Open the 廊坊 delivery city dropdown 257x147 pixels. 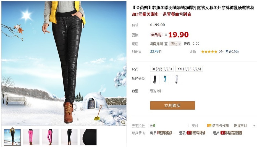tap(175, 44)
